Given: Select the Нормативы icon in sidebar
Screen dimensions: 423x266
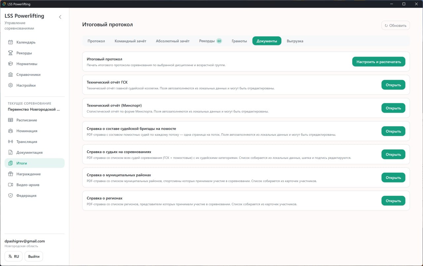Looking at the screenshot, I should (10, 64).
